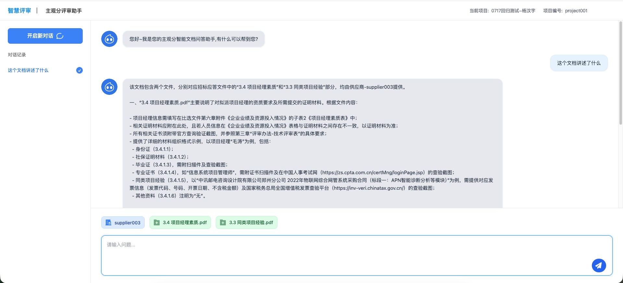Click the green file icon for 3.3 同类项目经验.pdf

[x=223, y=222]
